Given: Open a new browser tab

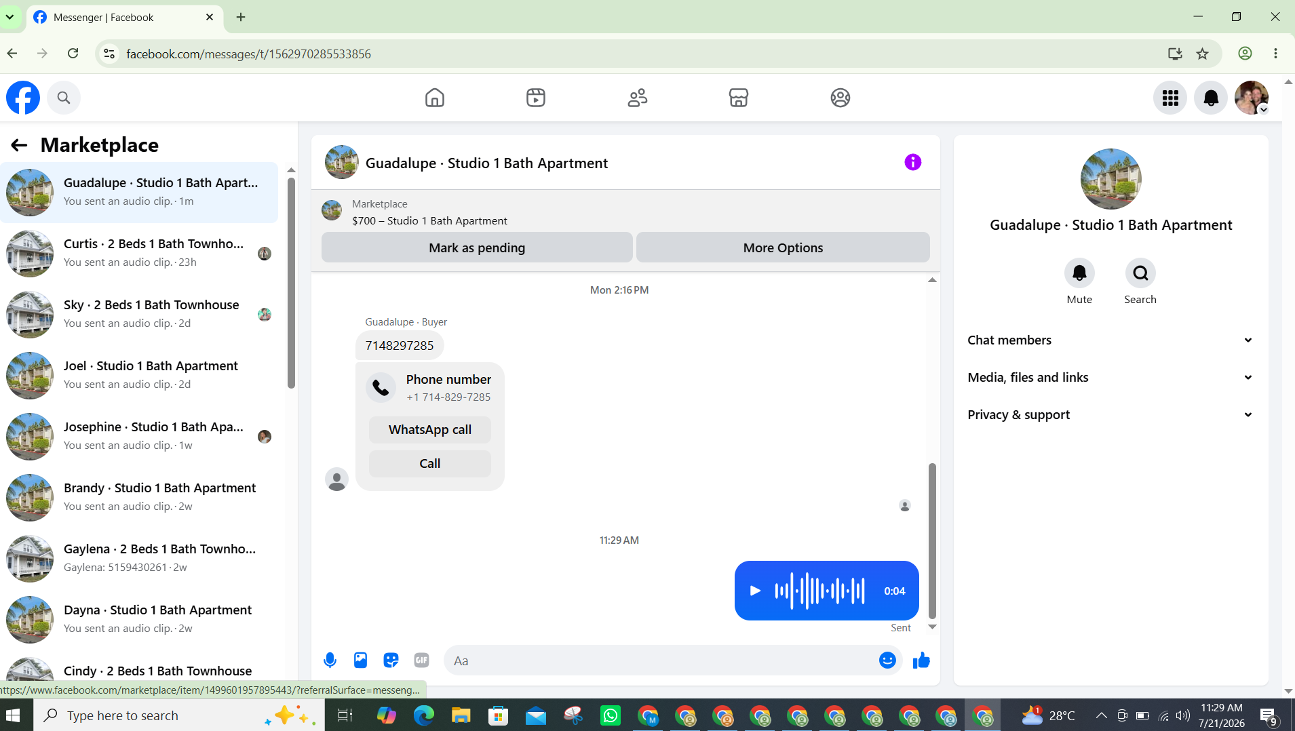Looking at the screenshot, I should [x=241, y=17].
